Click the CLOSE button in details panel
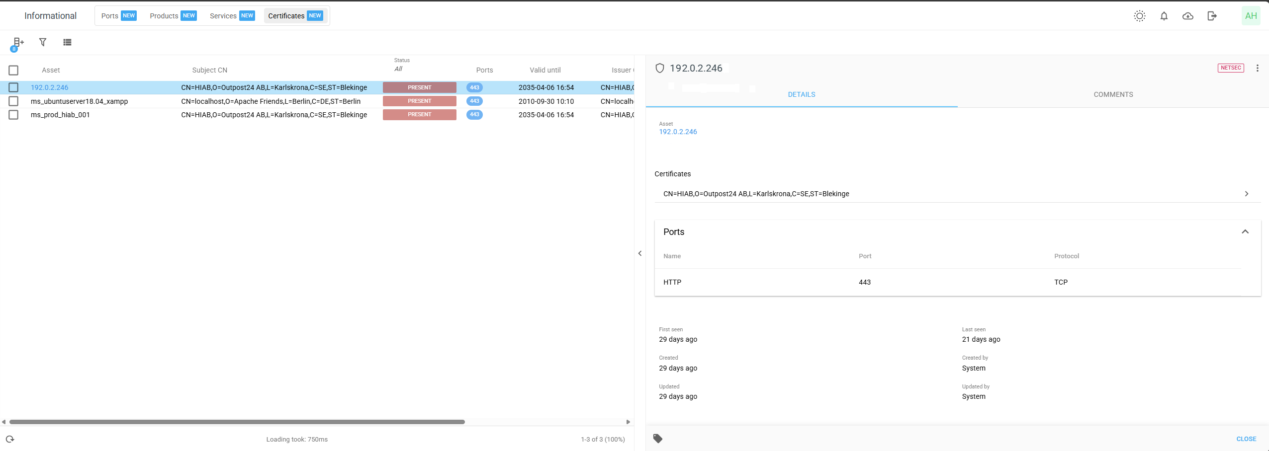 point(1246,439)
